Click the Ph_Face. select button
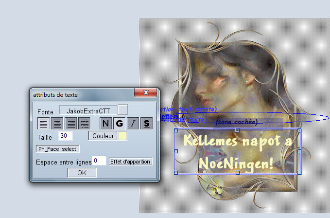330x218 pixels. [58, 149]
